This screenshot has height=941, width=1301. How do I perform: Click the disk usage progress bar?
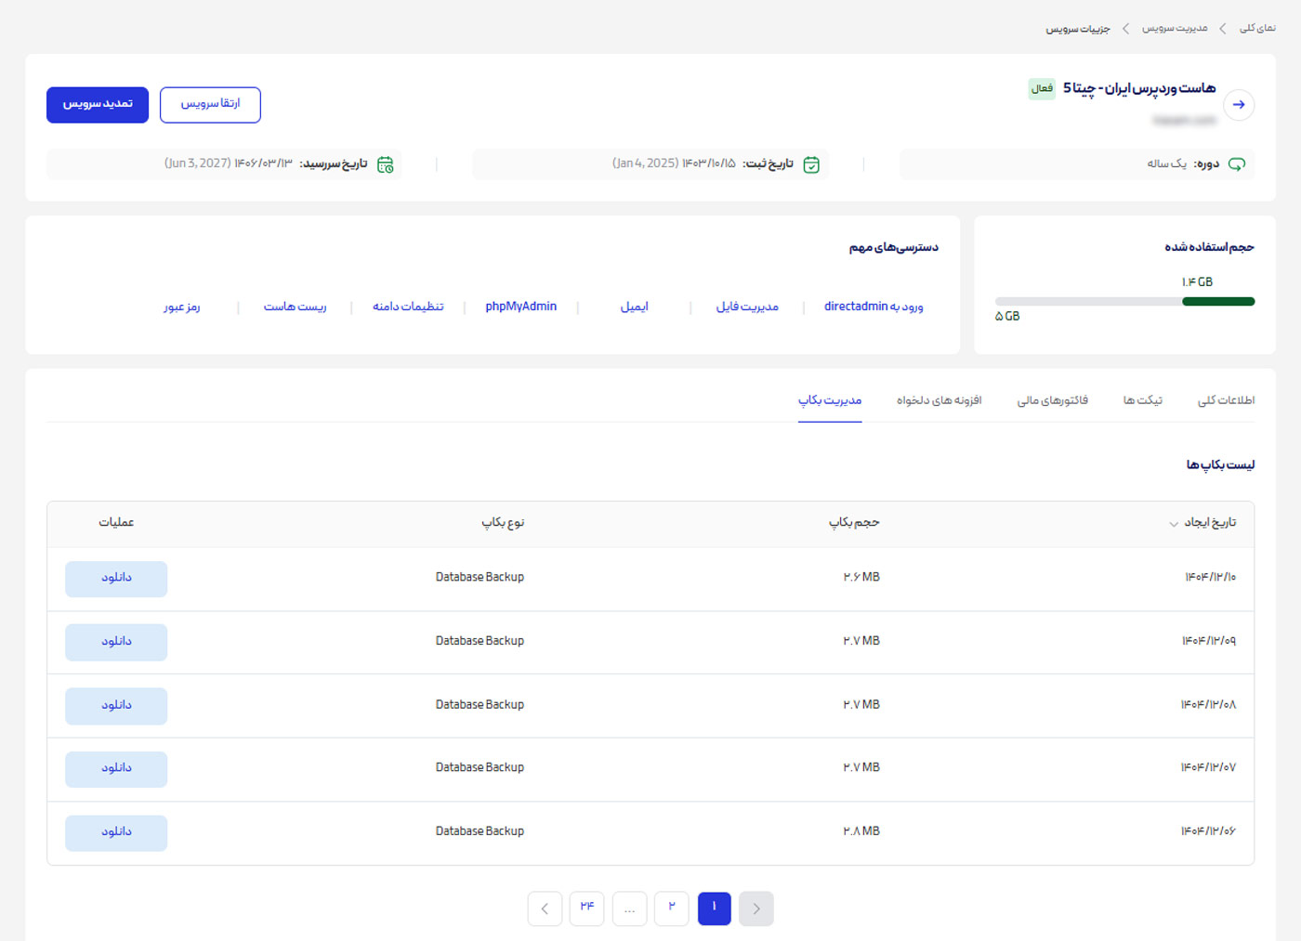(x=1124, y=301)
